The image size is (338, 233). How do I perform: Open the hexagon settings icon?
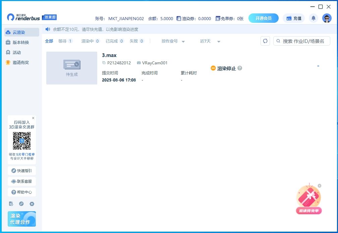(32, 204)
